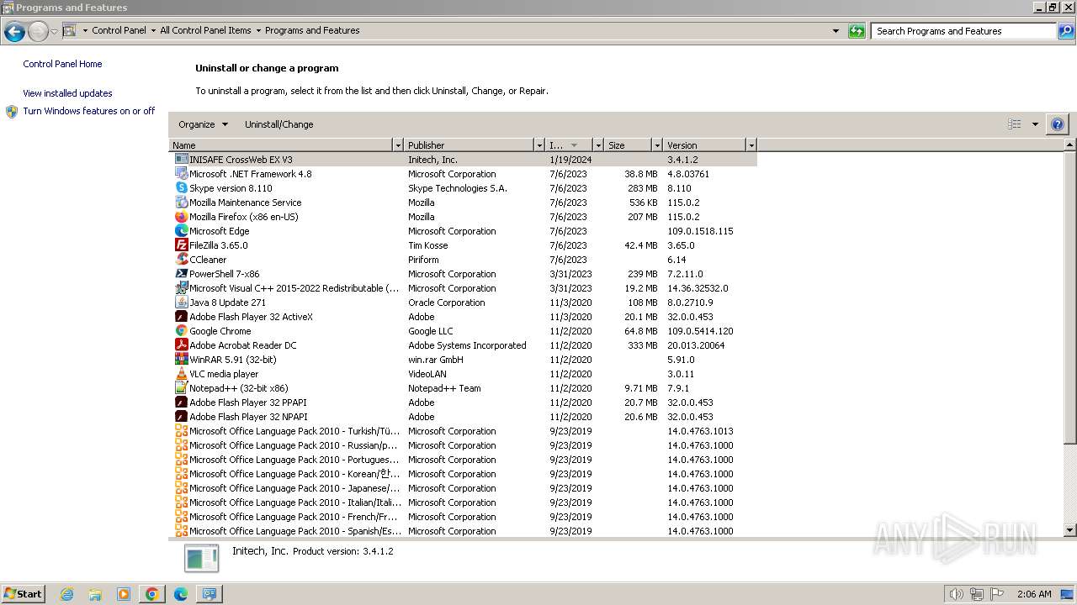Open Windows Explorer from the taskbar

pos(95,594)
